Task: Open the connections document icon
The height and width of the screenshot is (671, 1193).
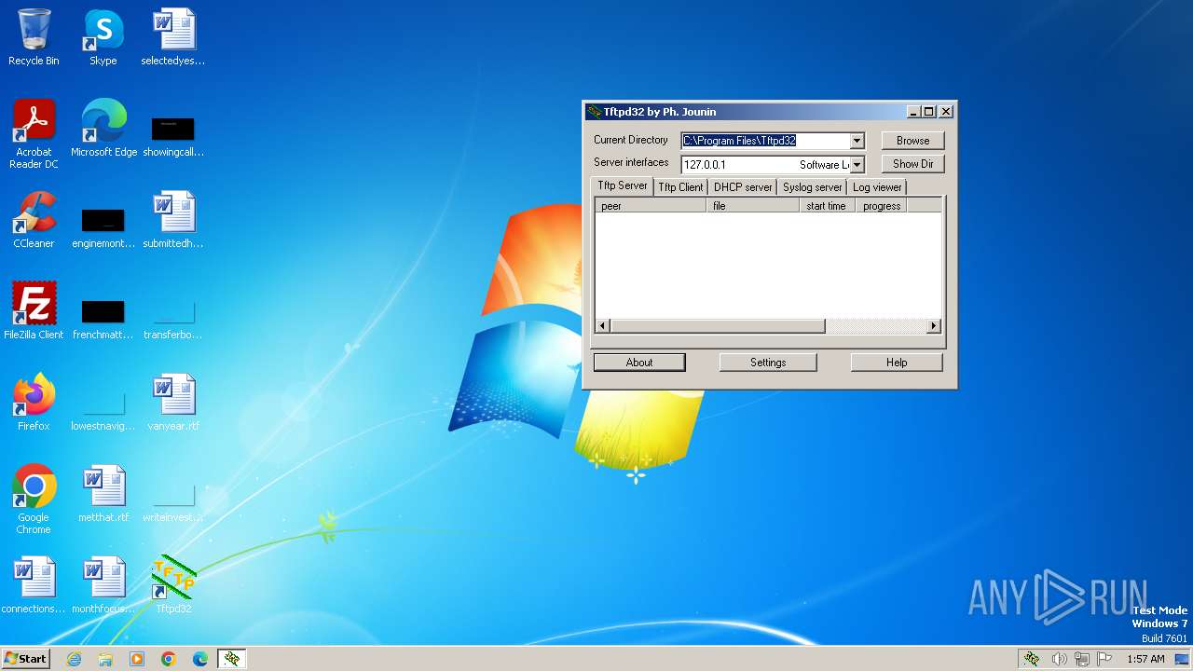Action: pos(34,585)
